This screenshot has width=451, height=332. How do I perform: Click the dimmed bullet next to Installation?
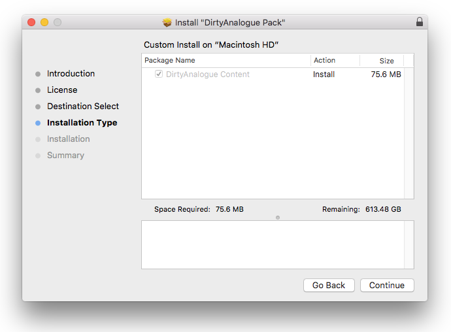pyautogui.click(x=38, y=139)
